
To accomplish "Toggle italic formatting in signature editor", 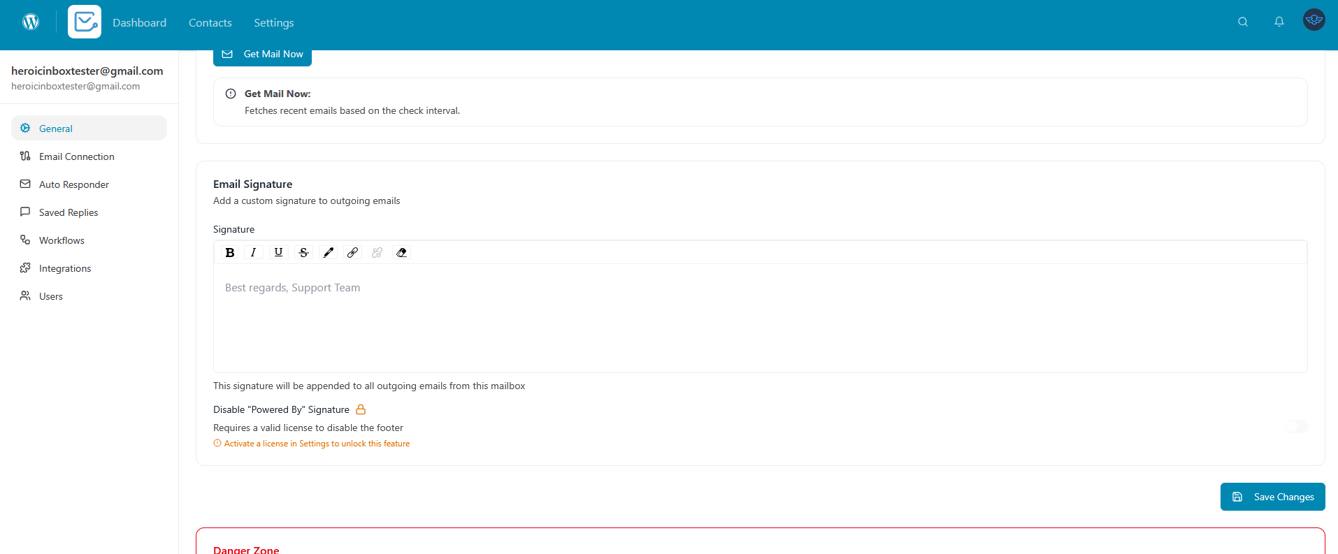I will 254,253.
